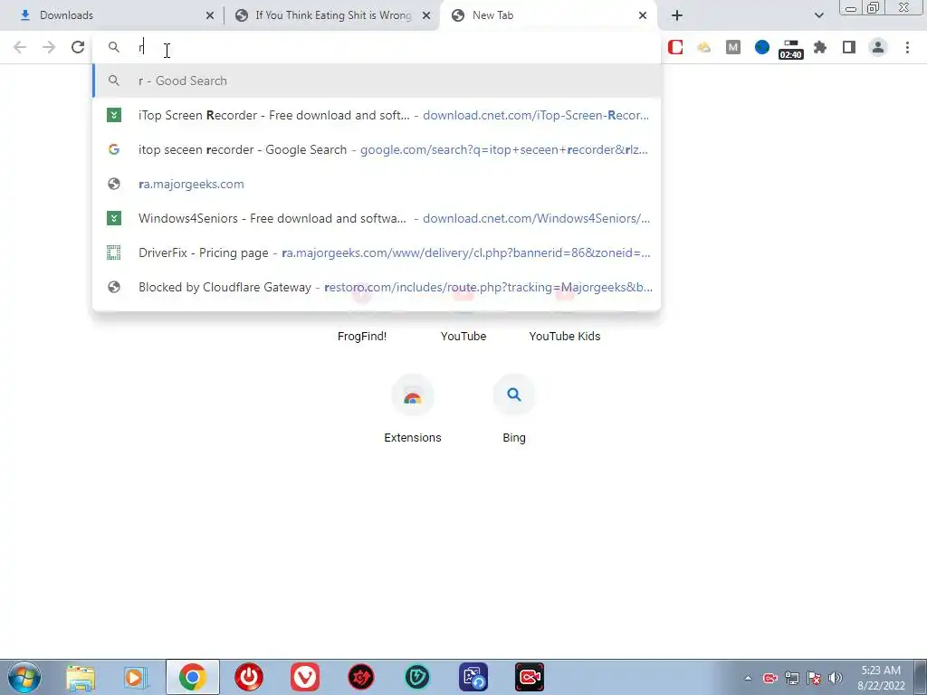Open the weather cloud extension icon
The height and width of the screenshot is (695, 927).
tap(704, 47)
